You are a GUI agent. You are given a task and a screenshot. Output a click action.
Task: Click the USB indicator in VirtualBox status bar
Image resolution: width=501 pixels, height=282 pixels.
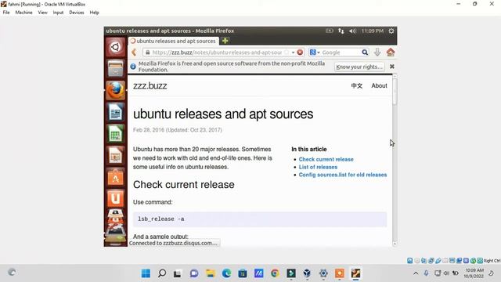438,261
